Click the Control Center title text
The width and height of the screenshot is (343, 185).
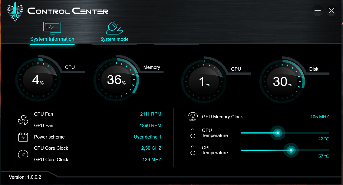[68, 11]
